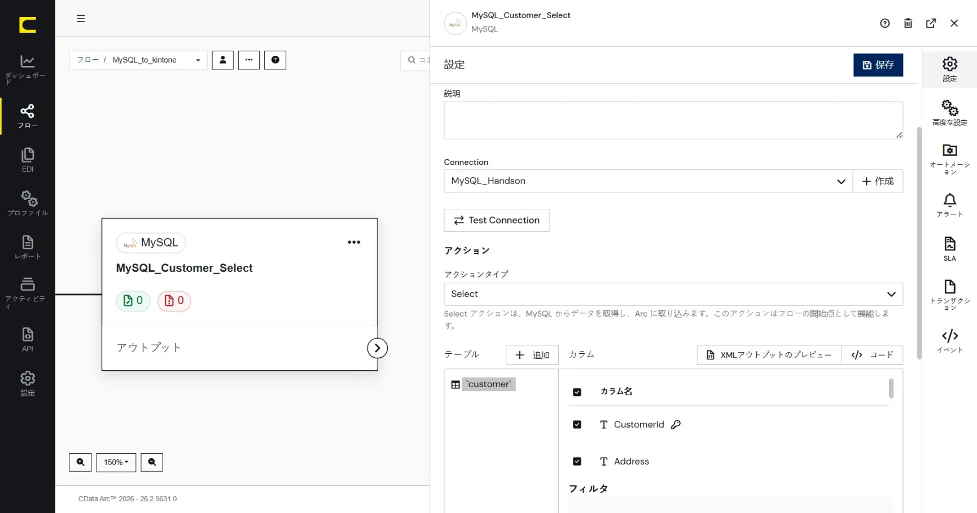
Task: Click the error count badge showing 0
Action: pyautogui.click(x=174, y=301)
